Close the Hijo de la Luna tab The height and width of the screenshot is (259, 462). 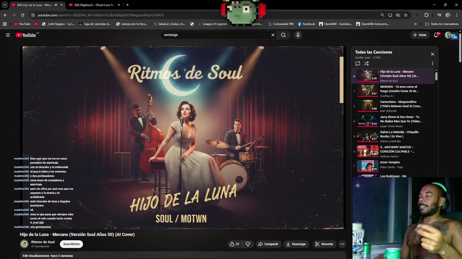coord(62,5)
